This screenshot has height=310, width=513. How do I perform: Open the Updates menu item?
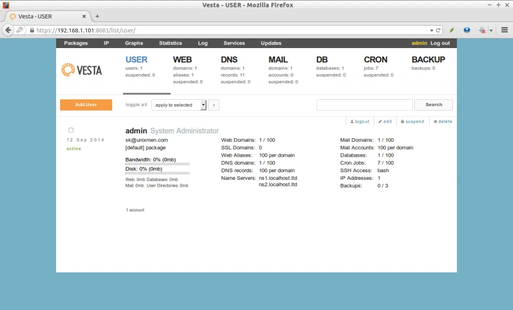pos(271,43)
